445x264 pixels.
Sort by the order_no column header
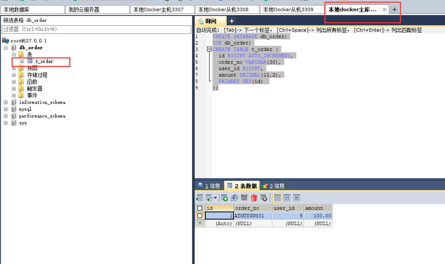(x=253, y=208)
